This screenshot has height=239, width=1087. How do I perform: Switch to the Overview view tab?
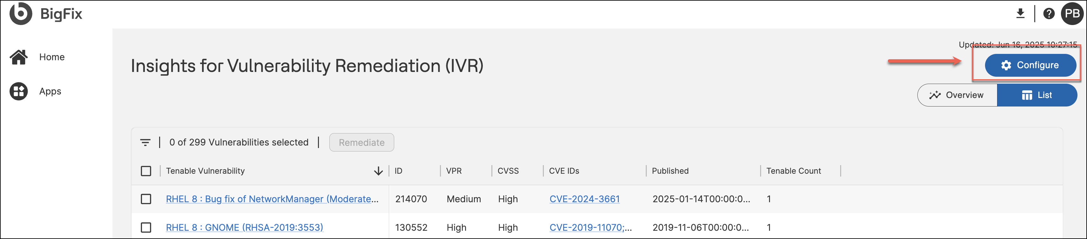[x=957, y=95]
